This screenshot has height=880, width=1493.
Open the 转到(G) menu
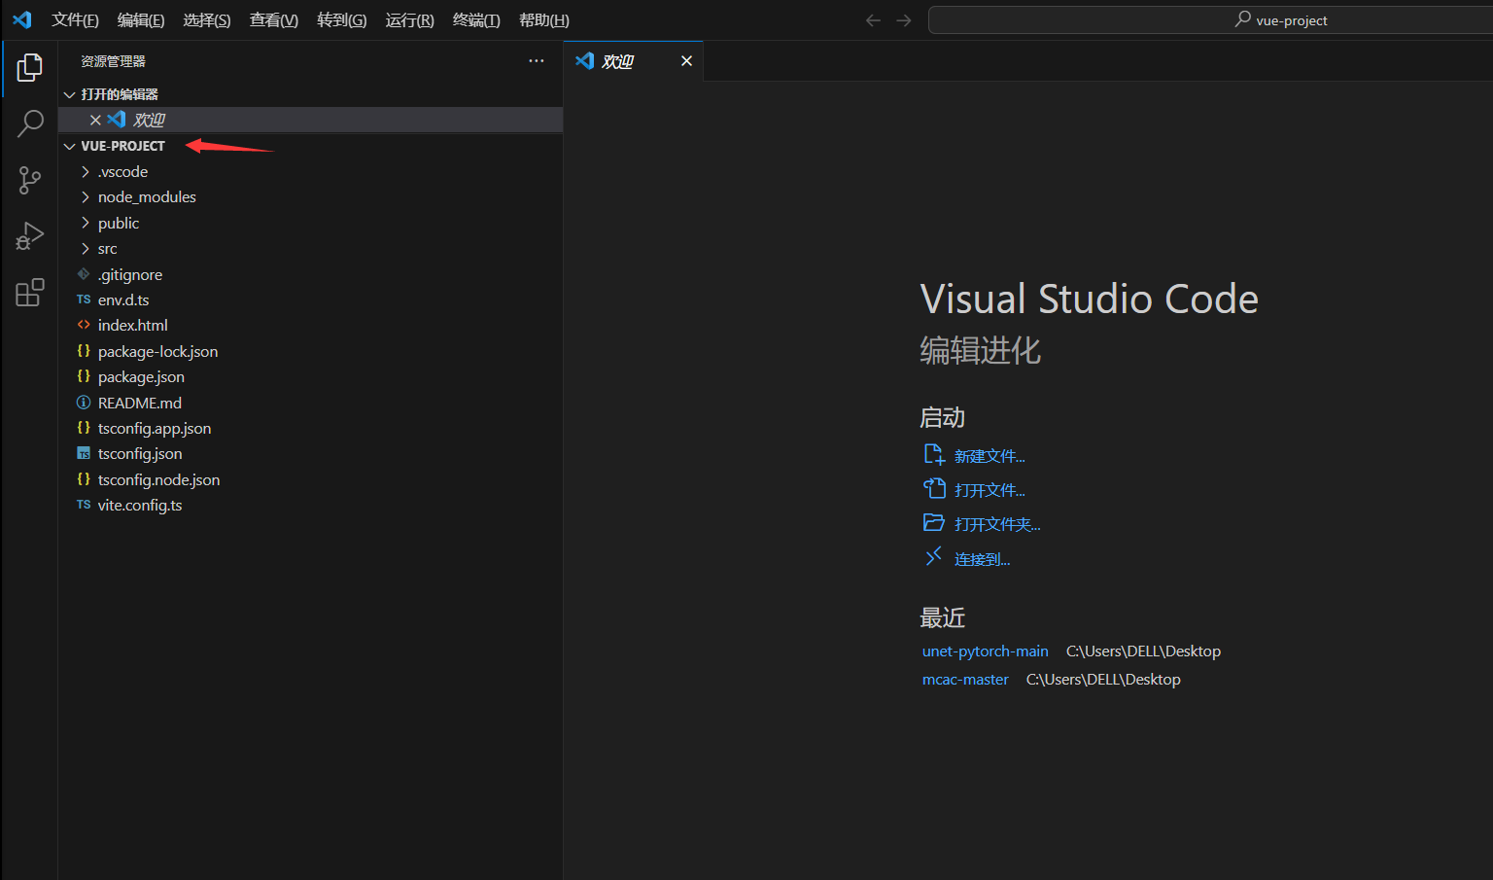(x=342, y=20)
